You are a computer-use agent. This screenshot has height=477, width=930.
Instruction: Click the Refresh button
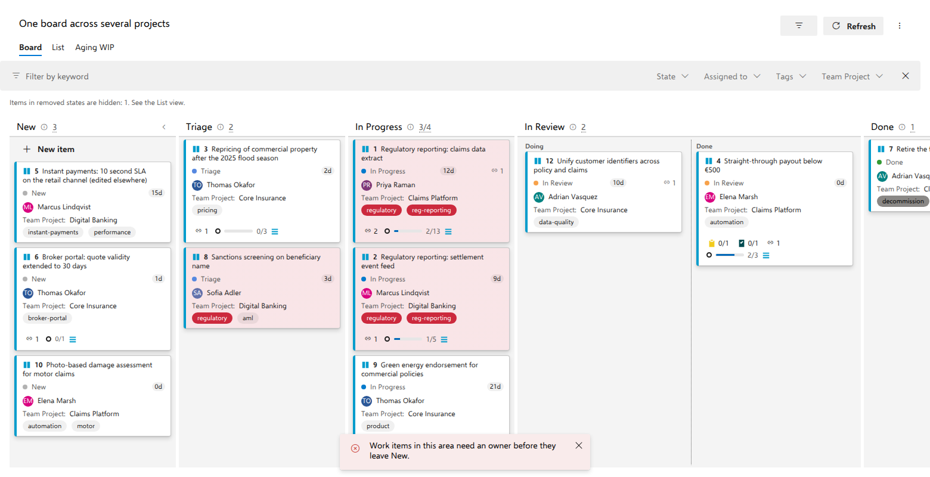(853, 26)
